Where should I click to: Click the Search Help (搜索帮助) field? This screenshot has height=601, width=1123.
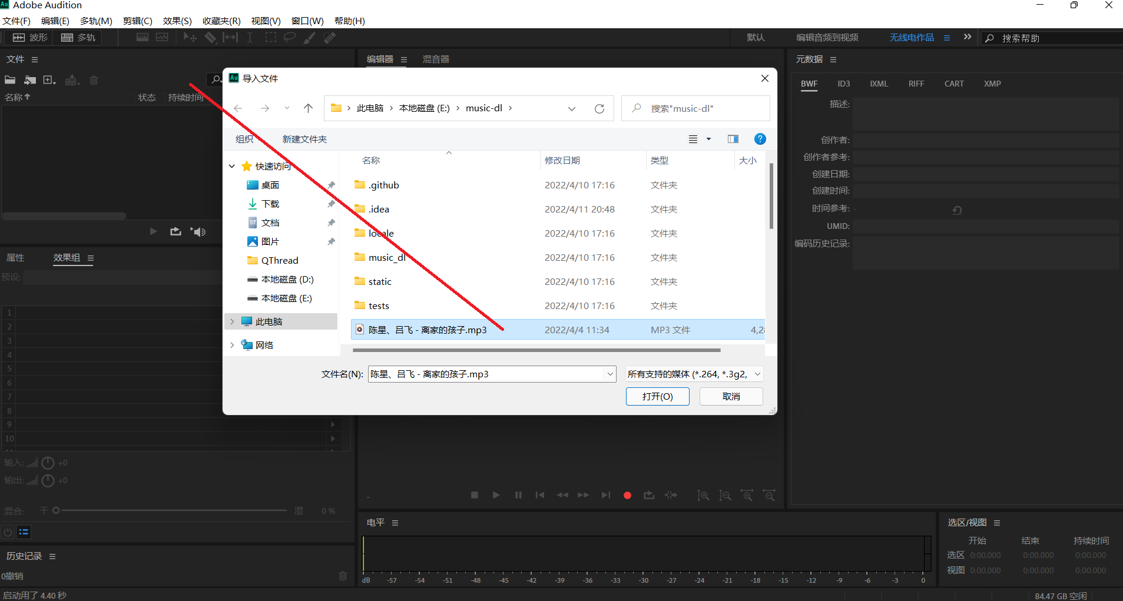1051,38
